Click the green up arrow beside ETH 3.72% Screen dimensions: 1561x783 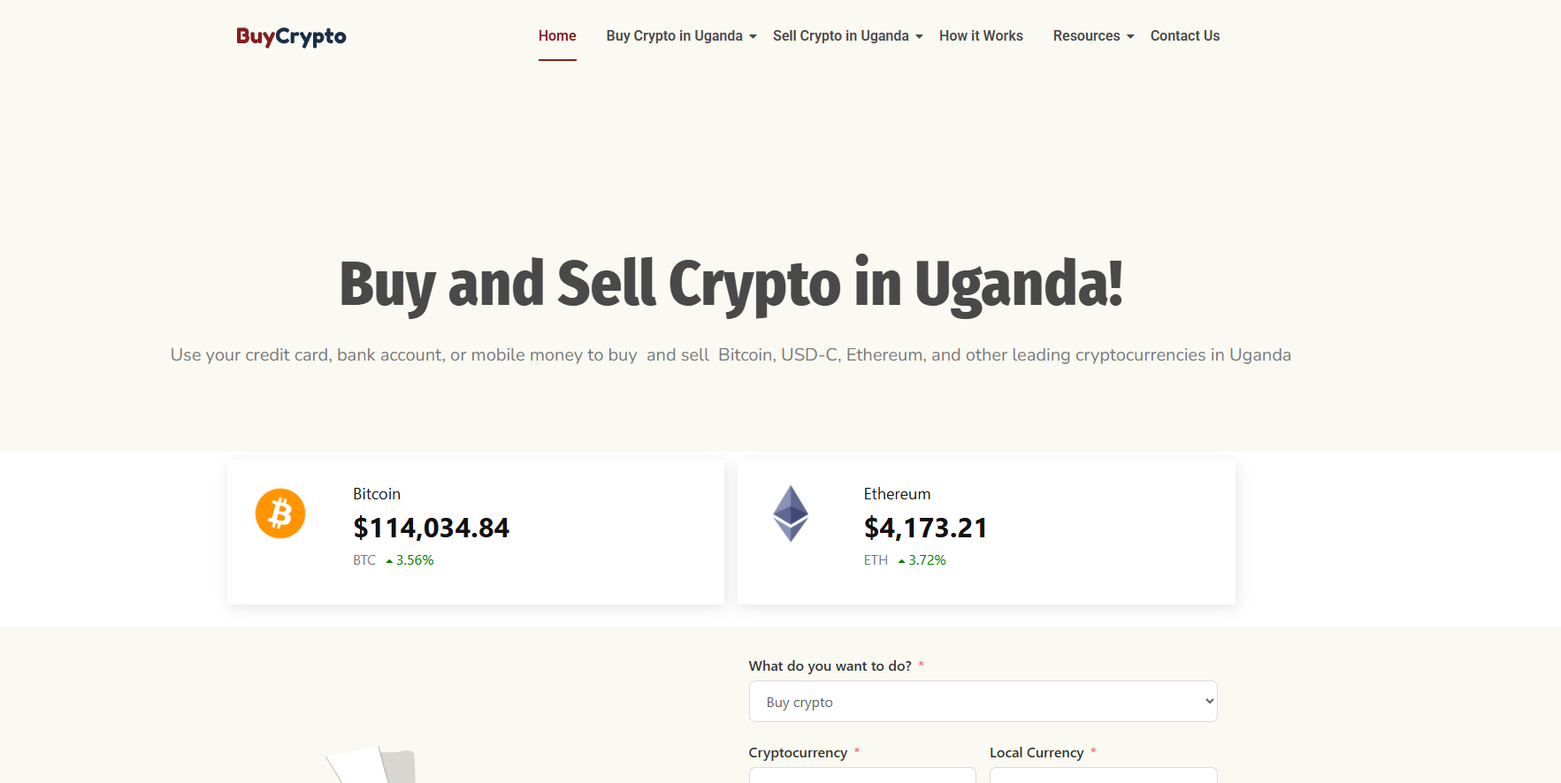click(x=901, y=561)
